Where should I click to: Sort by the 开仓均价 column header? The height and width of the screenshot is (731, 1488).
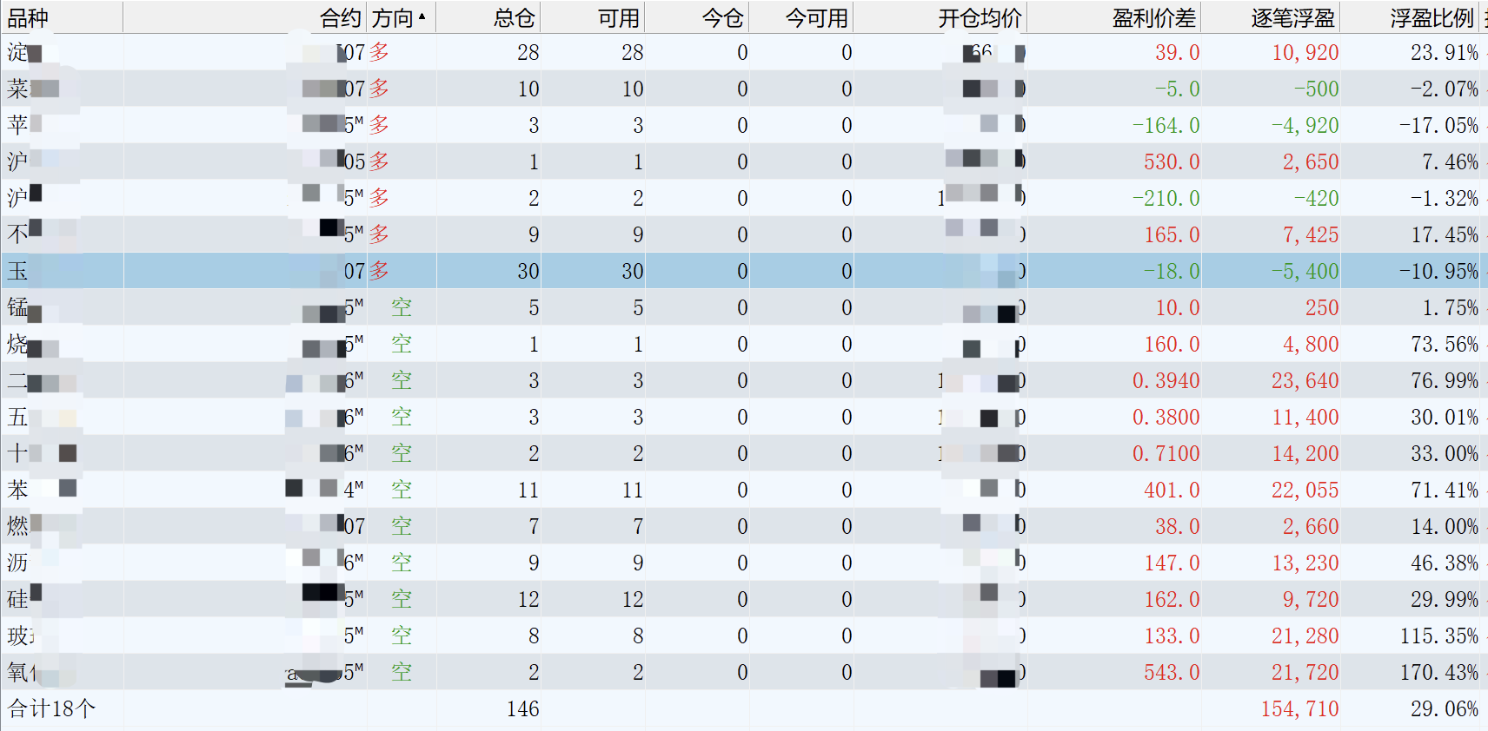coord(980,17)
